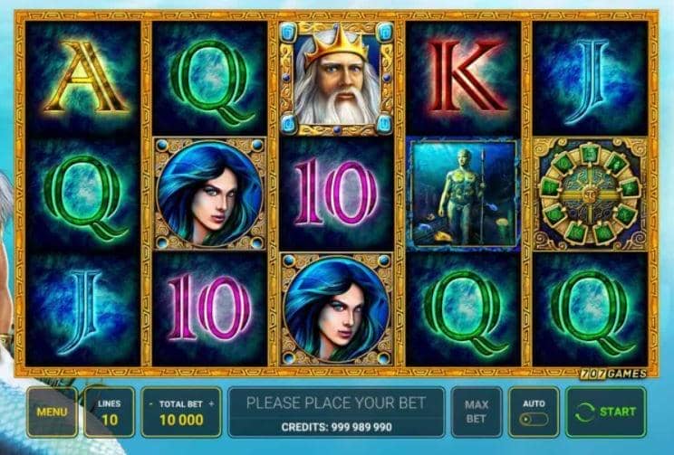The height and width of the screenshot is (455, 674).
Task: Click the MAX BET button
Action: pyautogui.click(x=477, y=412)
